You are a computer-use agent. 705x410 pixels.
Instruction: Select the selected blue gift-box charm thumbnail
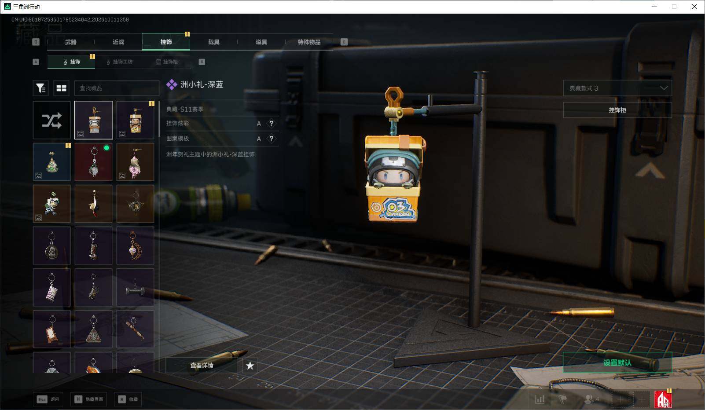point(94,120)
